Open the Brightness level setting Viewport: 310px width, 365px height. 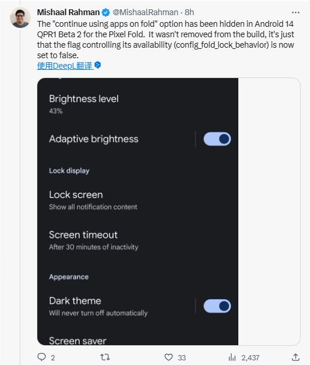click(x=138, y=104)
